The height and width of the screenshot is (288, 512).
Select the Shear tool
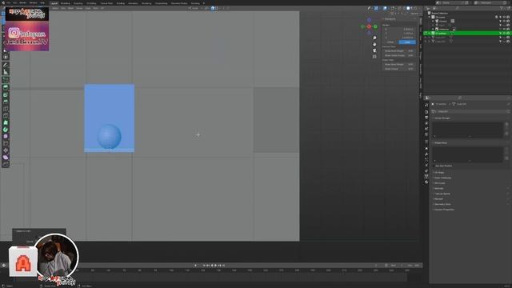click(6, 158)
